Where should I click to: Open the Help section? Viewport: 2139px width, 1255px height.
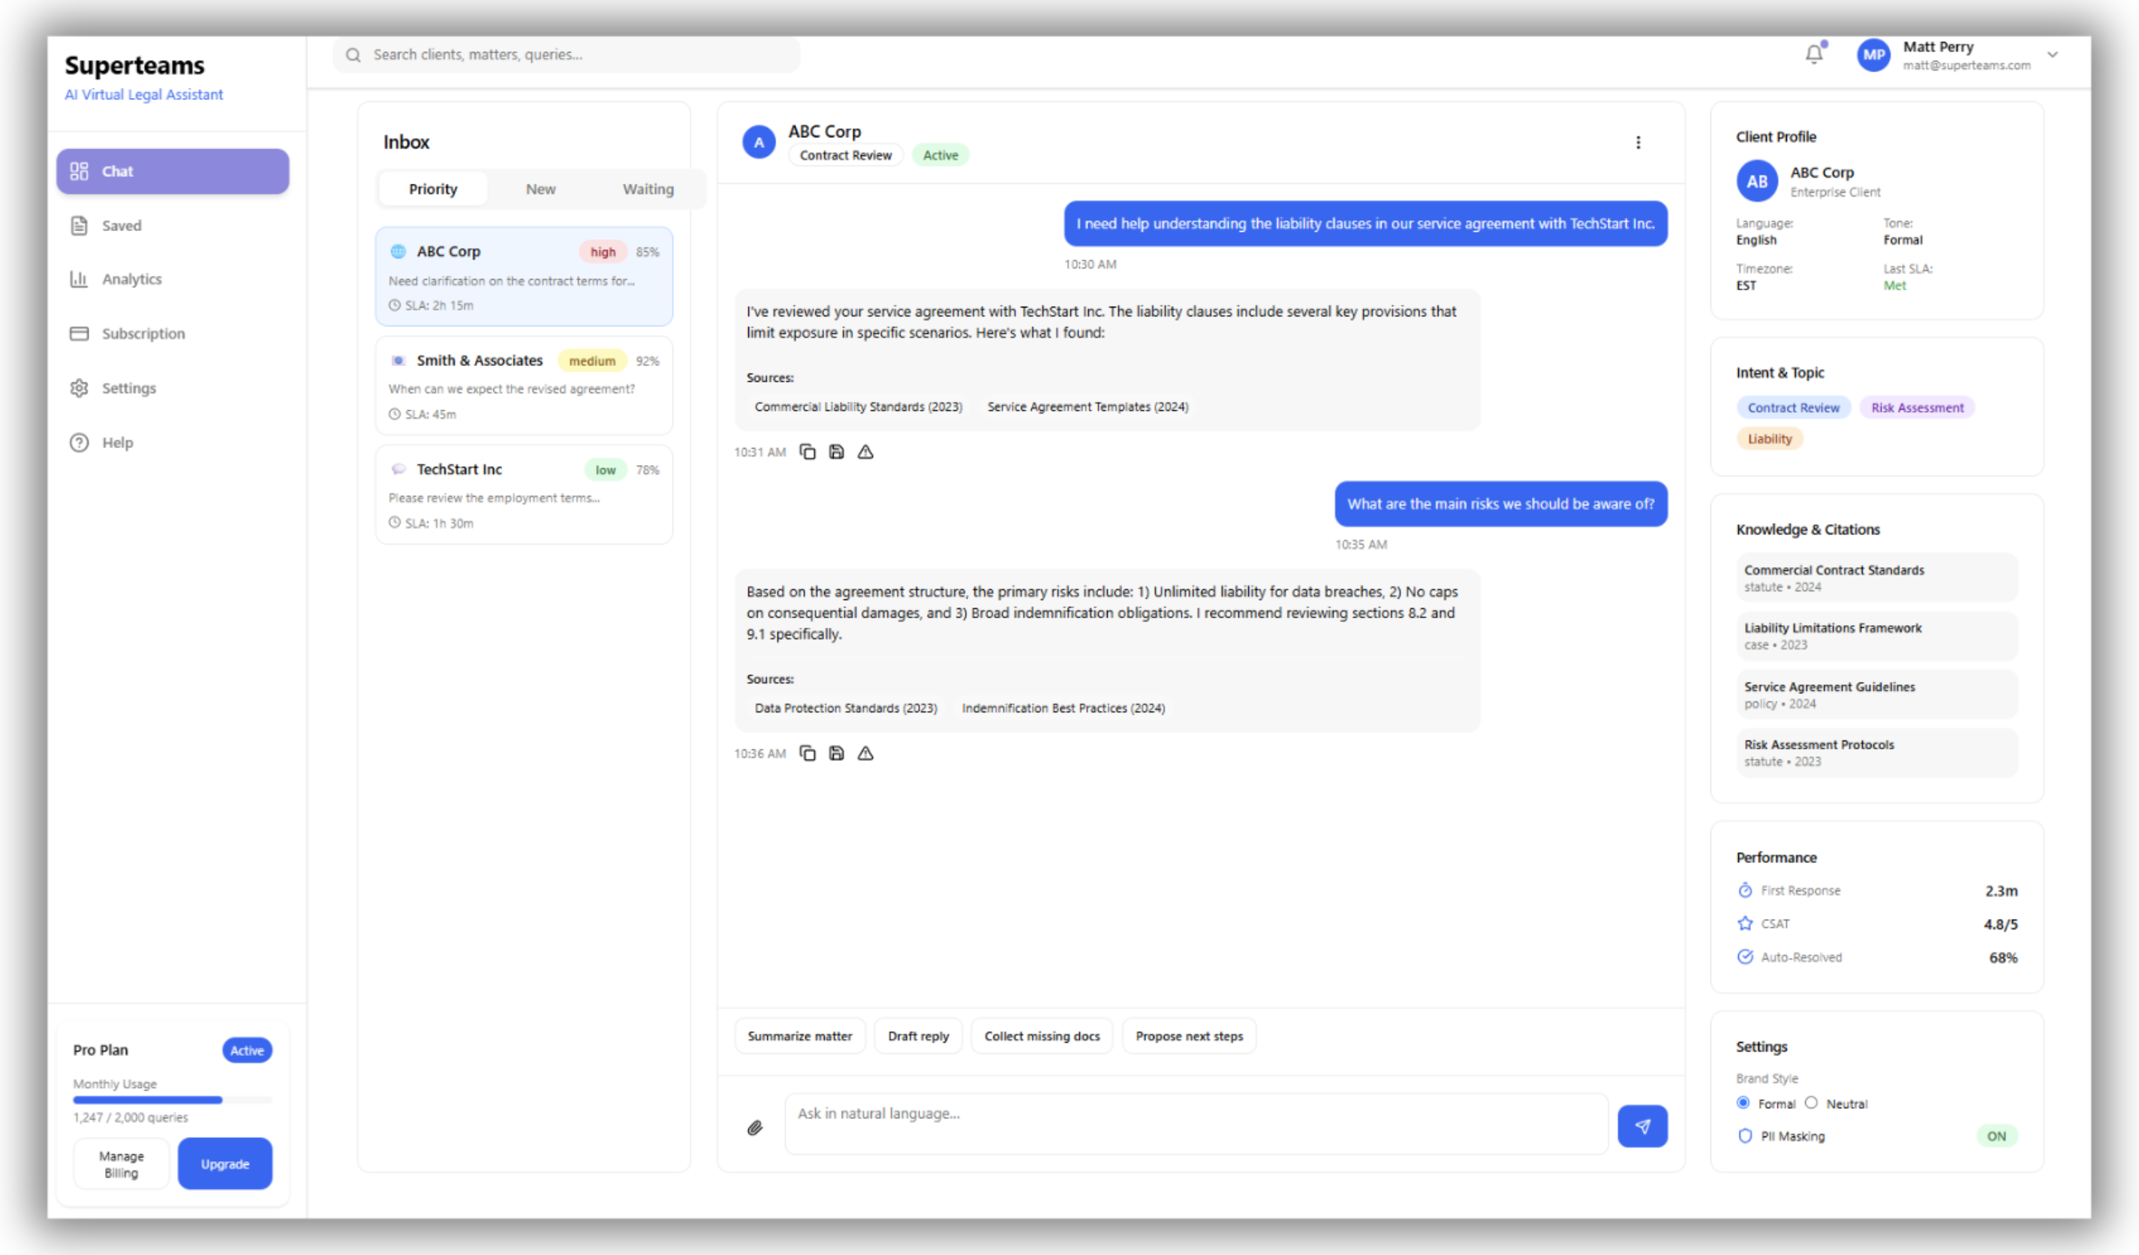tap(117, 442)
